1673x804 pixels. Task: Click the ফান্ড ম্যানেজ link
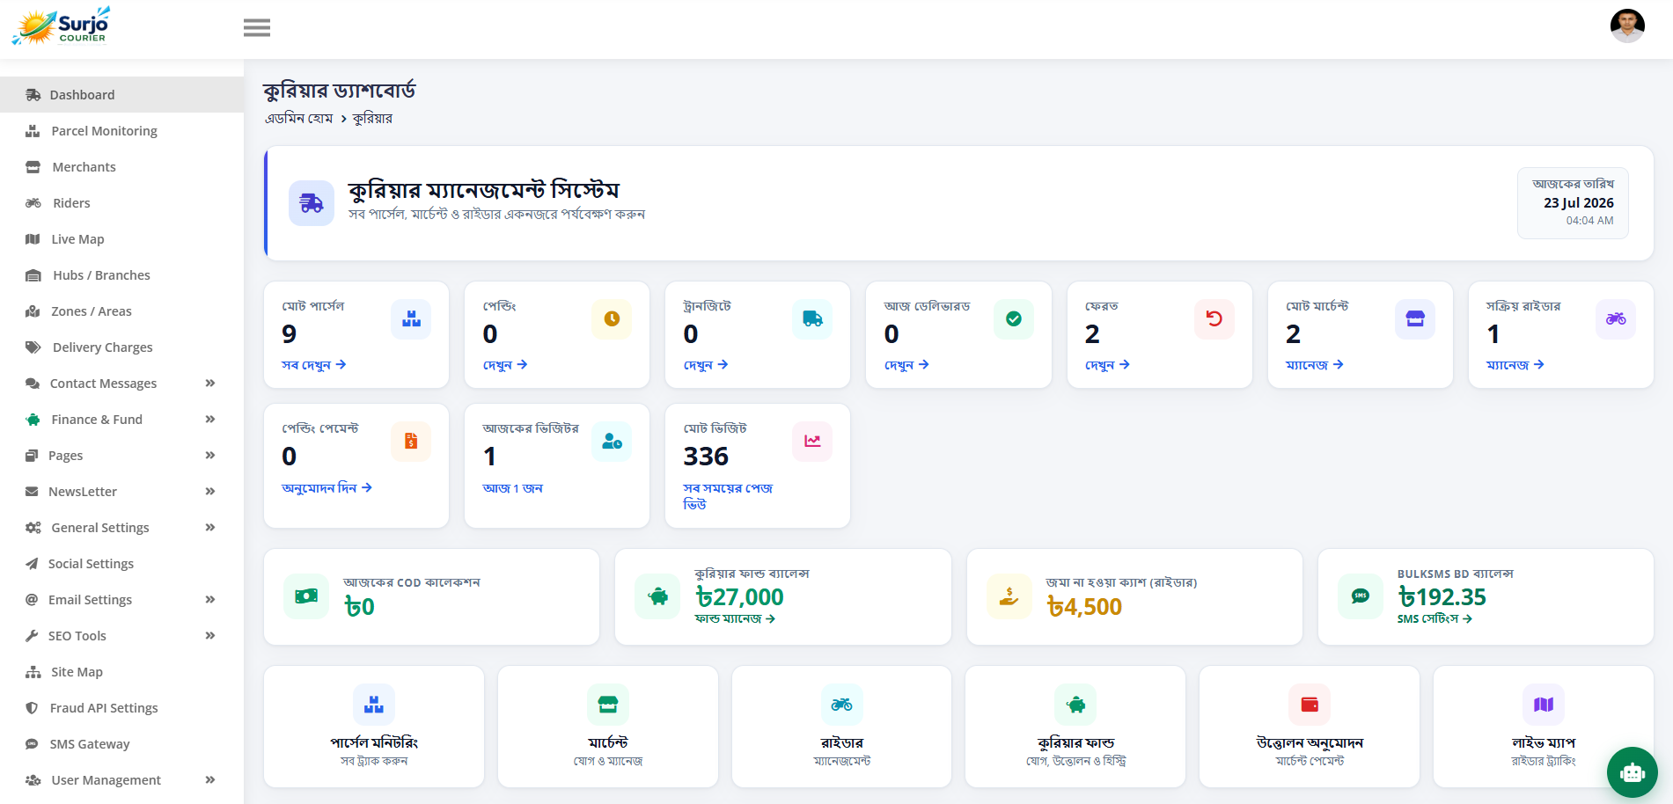pos(735,619)
